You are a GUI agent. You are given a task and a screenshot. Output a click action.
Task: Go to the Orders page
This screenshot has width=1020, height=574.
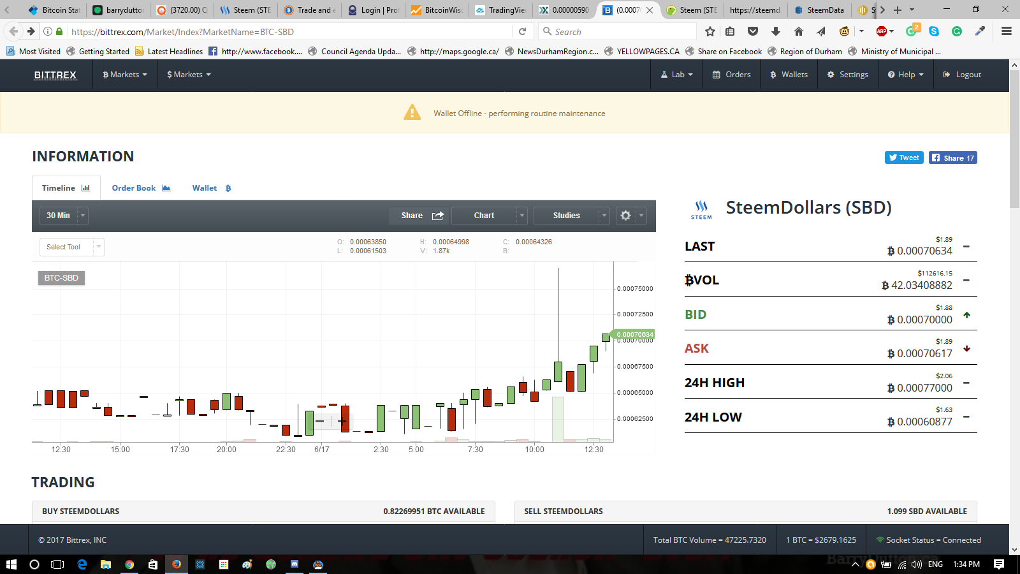[731, 75]
